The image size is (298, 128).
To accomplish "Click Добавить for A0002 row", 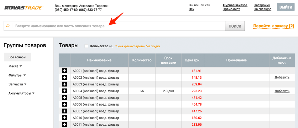I will [x=282, y=77].
